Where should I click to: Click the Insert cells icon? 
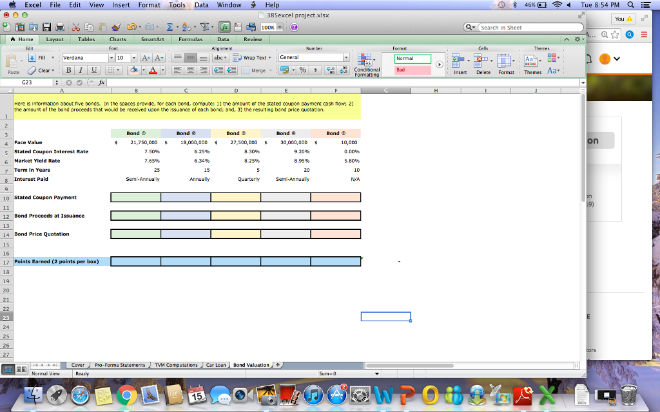click(458, 61)
